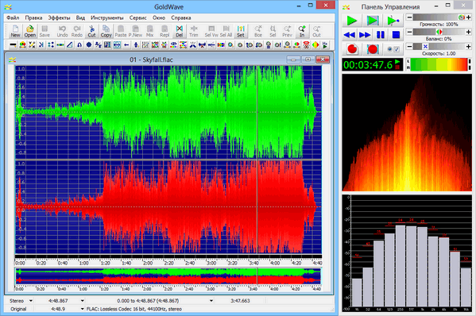This screenshot has width=476, height=316.
Task: Click the red right channel waveform
Action: click(x=168, y=207)
